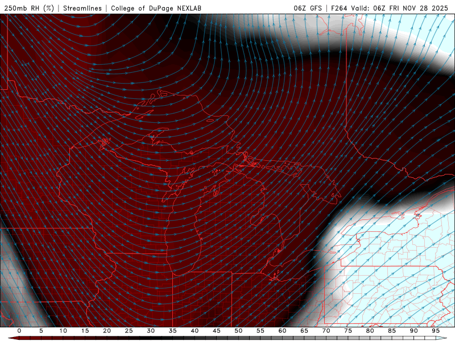
Task: Select the '55' humidity scale label
Action: [x=260, y=331]
